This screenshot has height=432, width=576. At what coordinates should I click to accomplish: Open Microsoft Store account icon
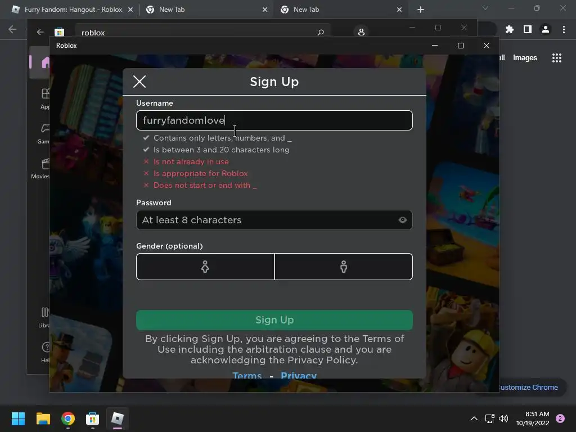point(361,32)
